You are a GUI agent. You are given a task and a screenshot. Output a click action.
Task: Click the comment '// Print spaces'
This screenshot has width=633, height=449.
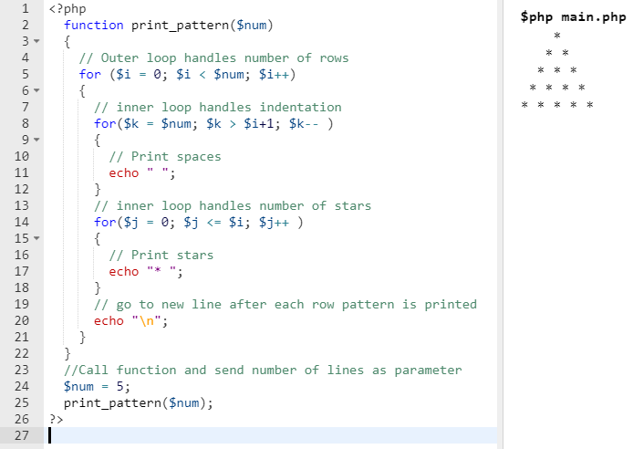[165, 157]
